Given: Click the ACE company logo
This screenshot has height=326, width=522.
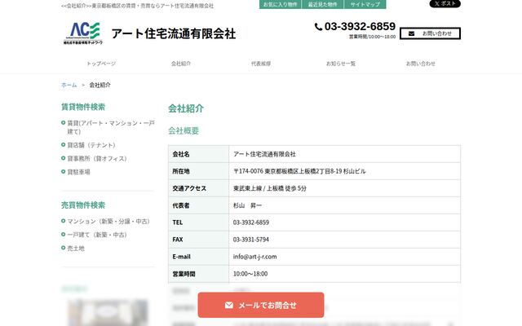Looking at the screenshot, I should [x=83, y=33].
